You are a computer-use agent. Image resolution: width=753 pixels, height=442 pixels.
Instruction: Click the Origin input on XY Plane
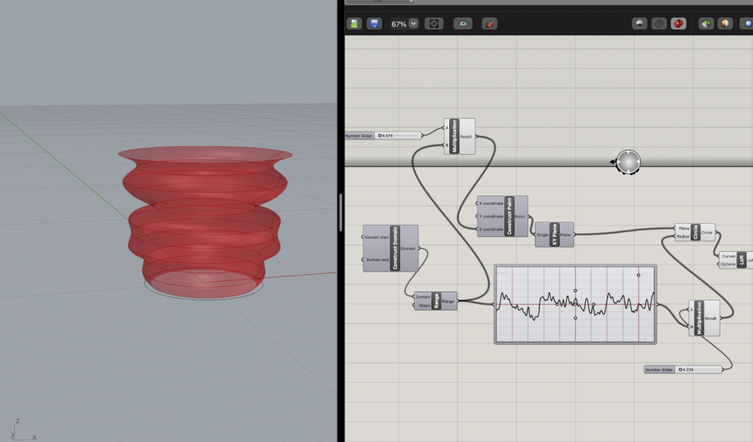(x=543, y=235)
